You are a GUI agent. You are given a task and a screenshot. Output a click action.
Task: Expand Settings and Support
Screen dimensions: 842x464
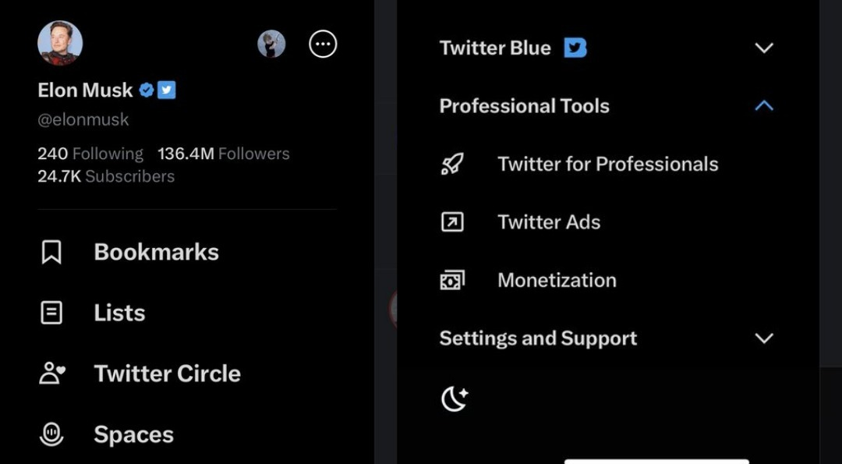click(763, 338)
